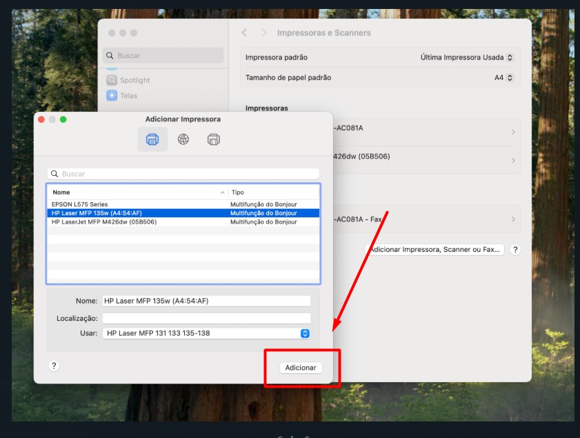
Task: Change Tamanho de papel padrão A4 dropdown
Action: (504, 78)
